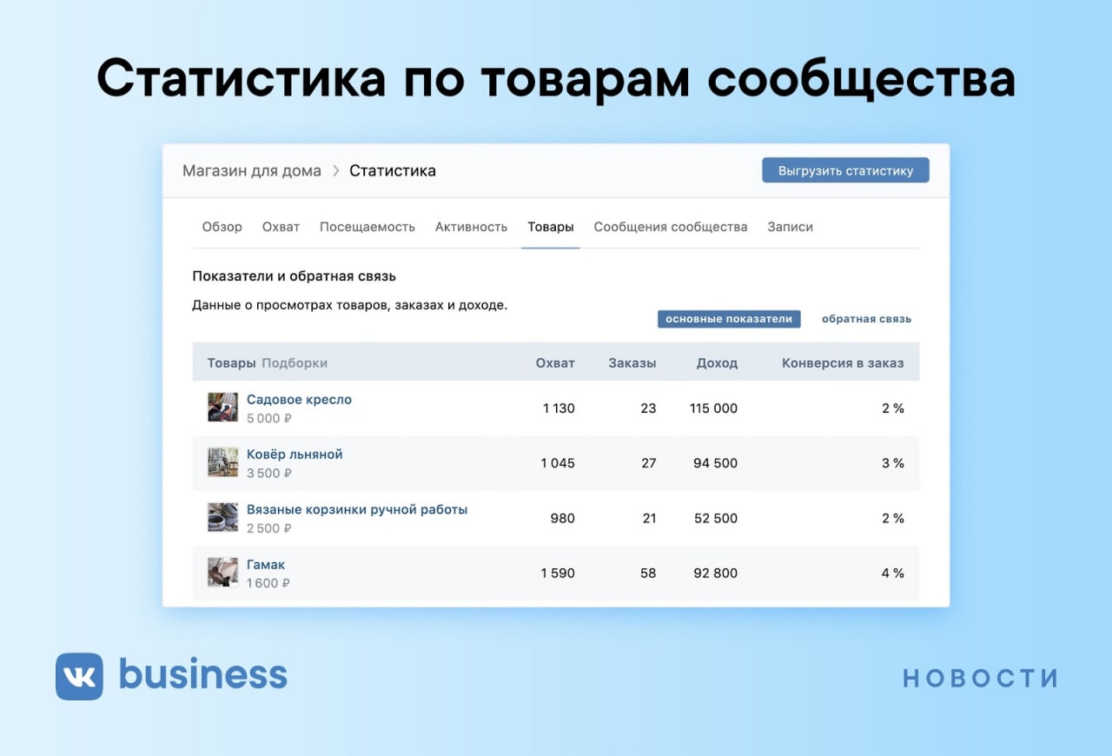Open the Ковёр льняной product link
The image size is (1112, 756).
coord(295,454)
